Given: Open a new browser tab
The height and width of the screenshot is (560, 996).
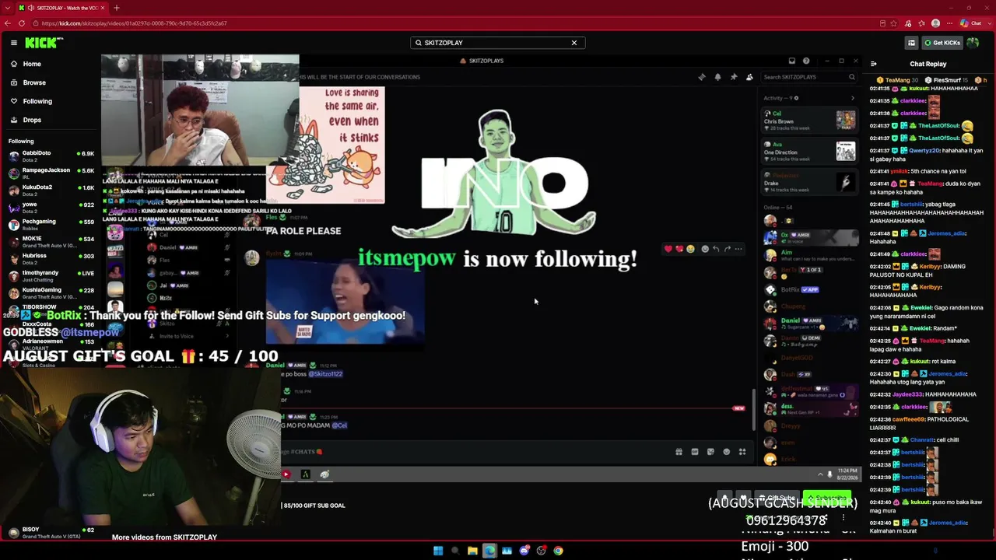Looking at the screenshot, I should (x=116, y=8).
